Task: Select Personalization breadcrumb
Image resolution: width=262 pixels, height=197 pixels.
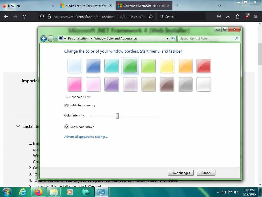Action: 78,38
